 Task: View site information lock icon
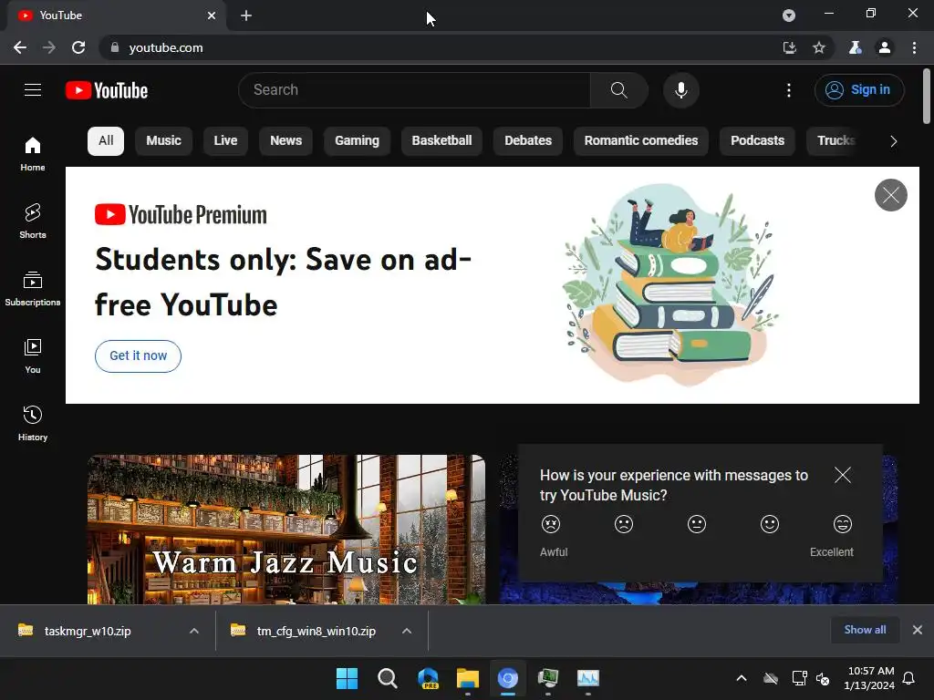point(115,47)
